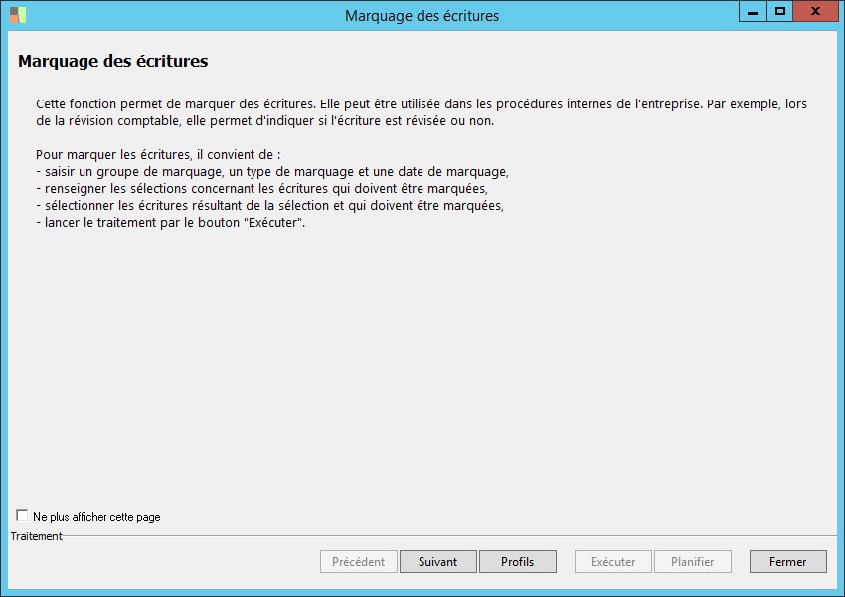Click the "sélectionner les écritures résultant" line
The height and width of the screenshot is (597, 845).
click(269, 206)
